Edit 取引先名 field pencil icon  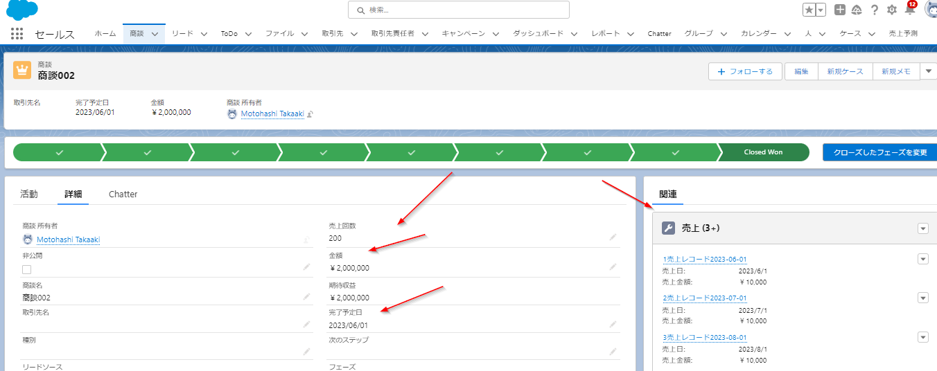coord(306,324)
